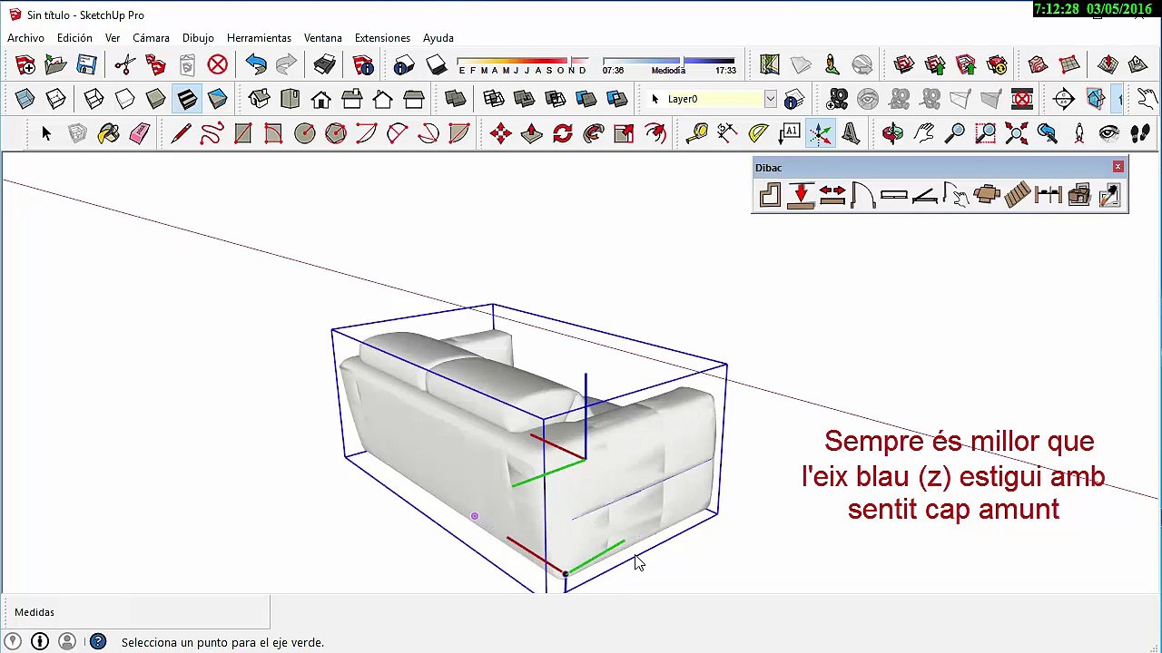Select the Push/Pull tool
The width and height of the screenshot is (1162, 653).
(x=531, y=134)
